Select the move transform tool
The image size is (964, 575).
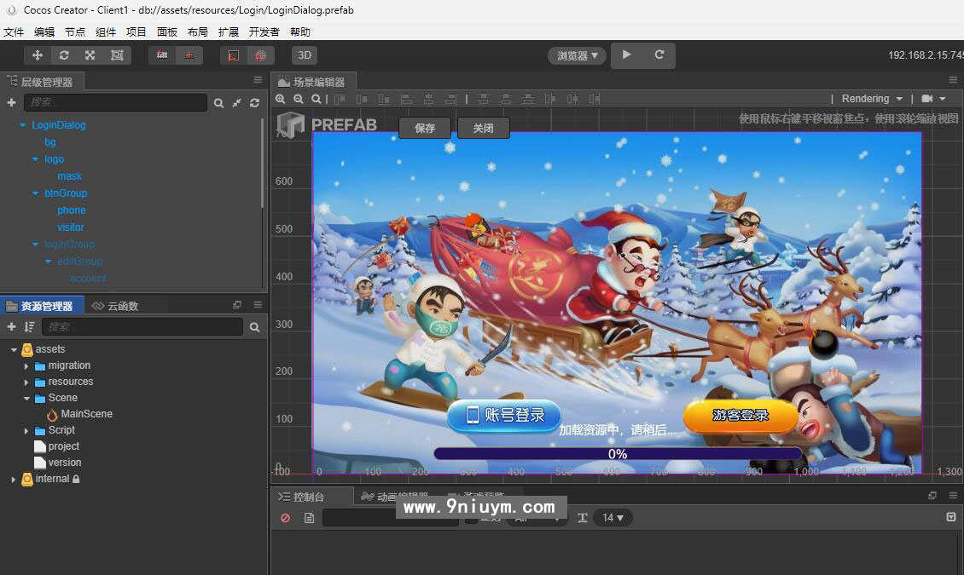(38, 55)
